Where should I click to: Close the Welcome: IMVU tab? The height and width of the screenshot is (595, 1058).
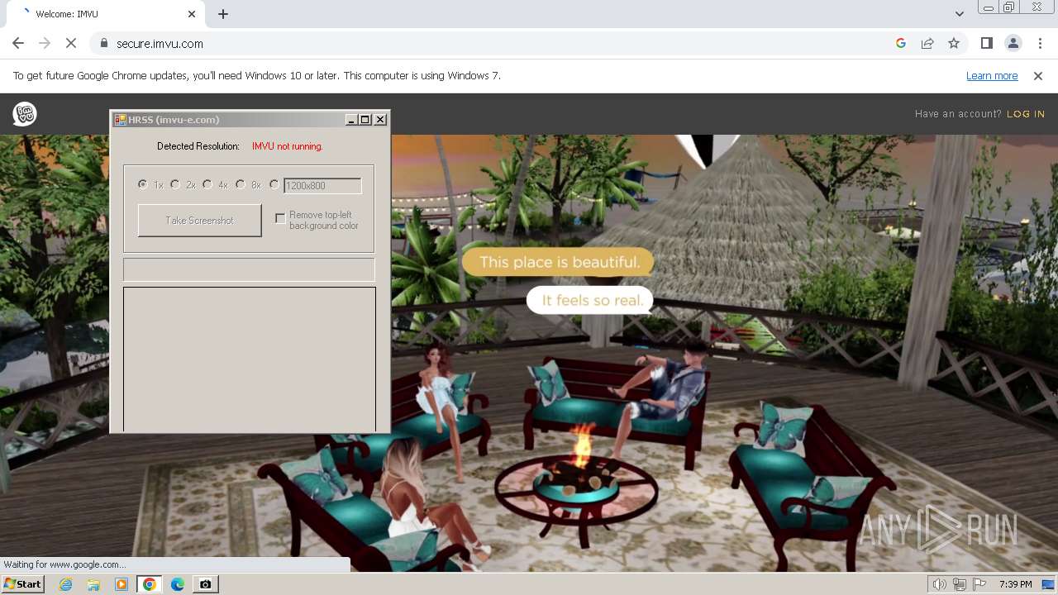pyautogui.click(x=192, y=14)
